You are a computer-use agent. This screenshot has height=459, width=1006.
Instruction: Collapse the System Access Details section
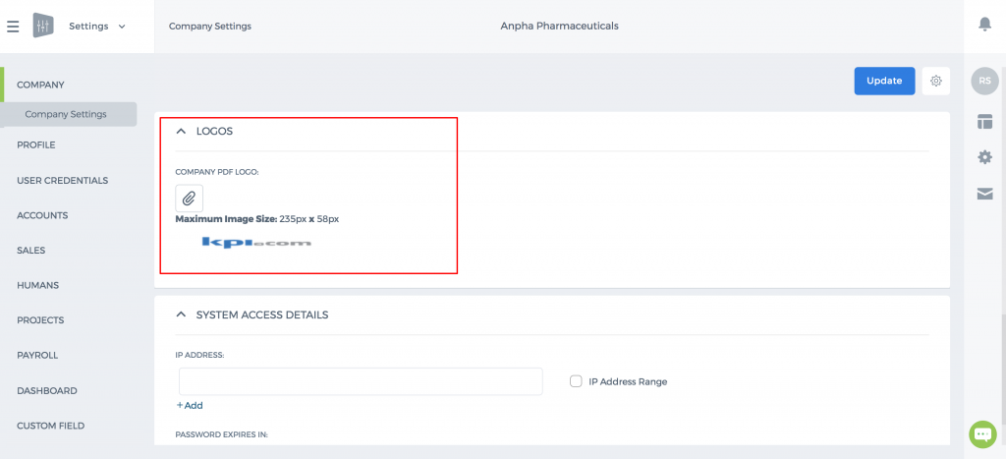[x=181, y=315]
